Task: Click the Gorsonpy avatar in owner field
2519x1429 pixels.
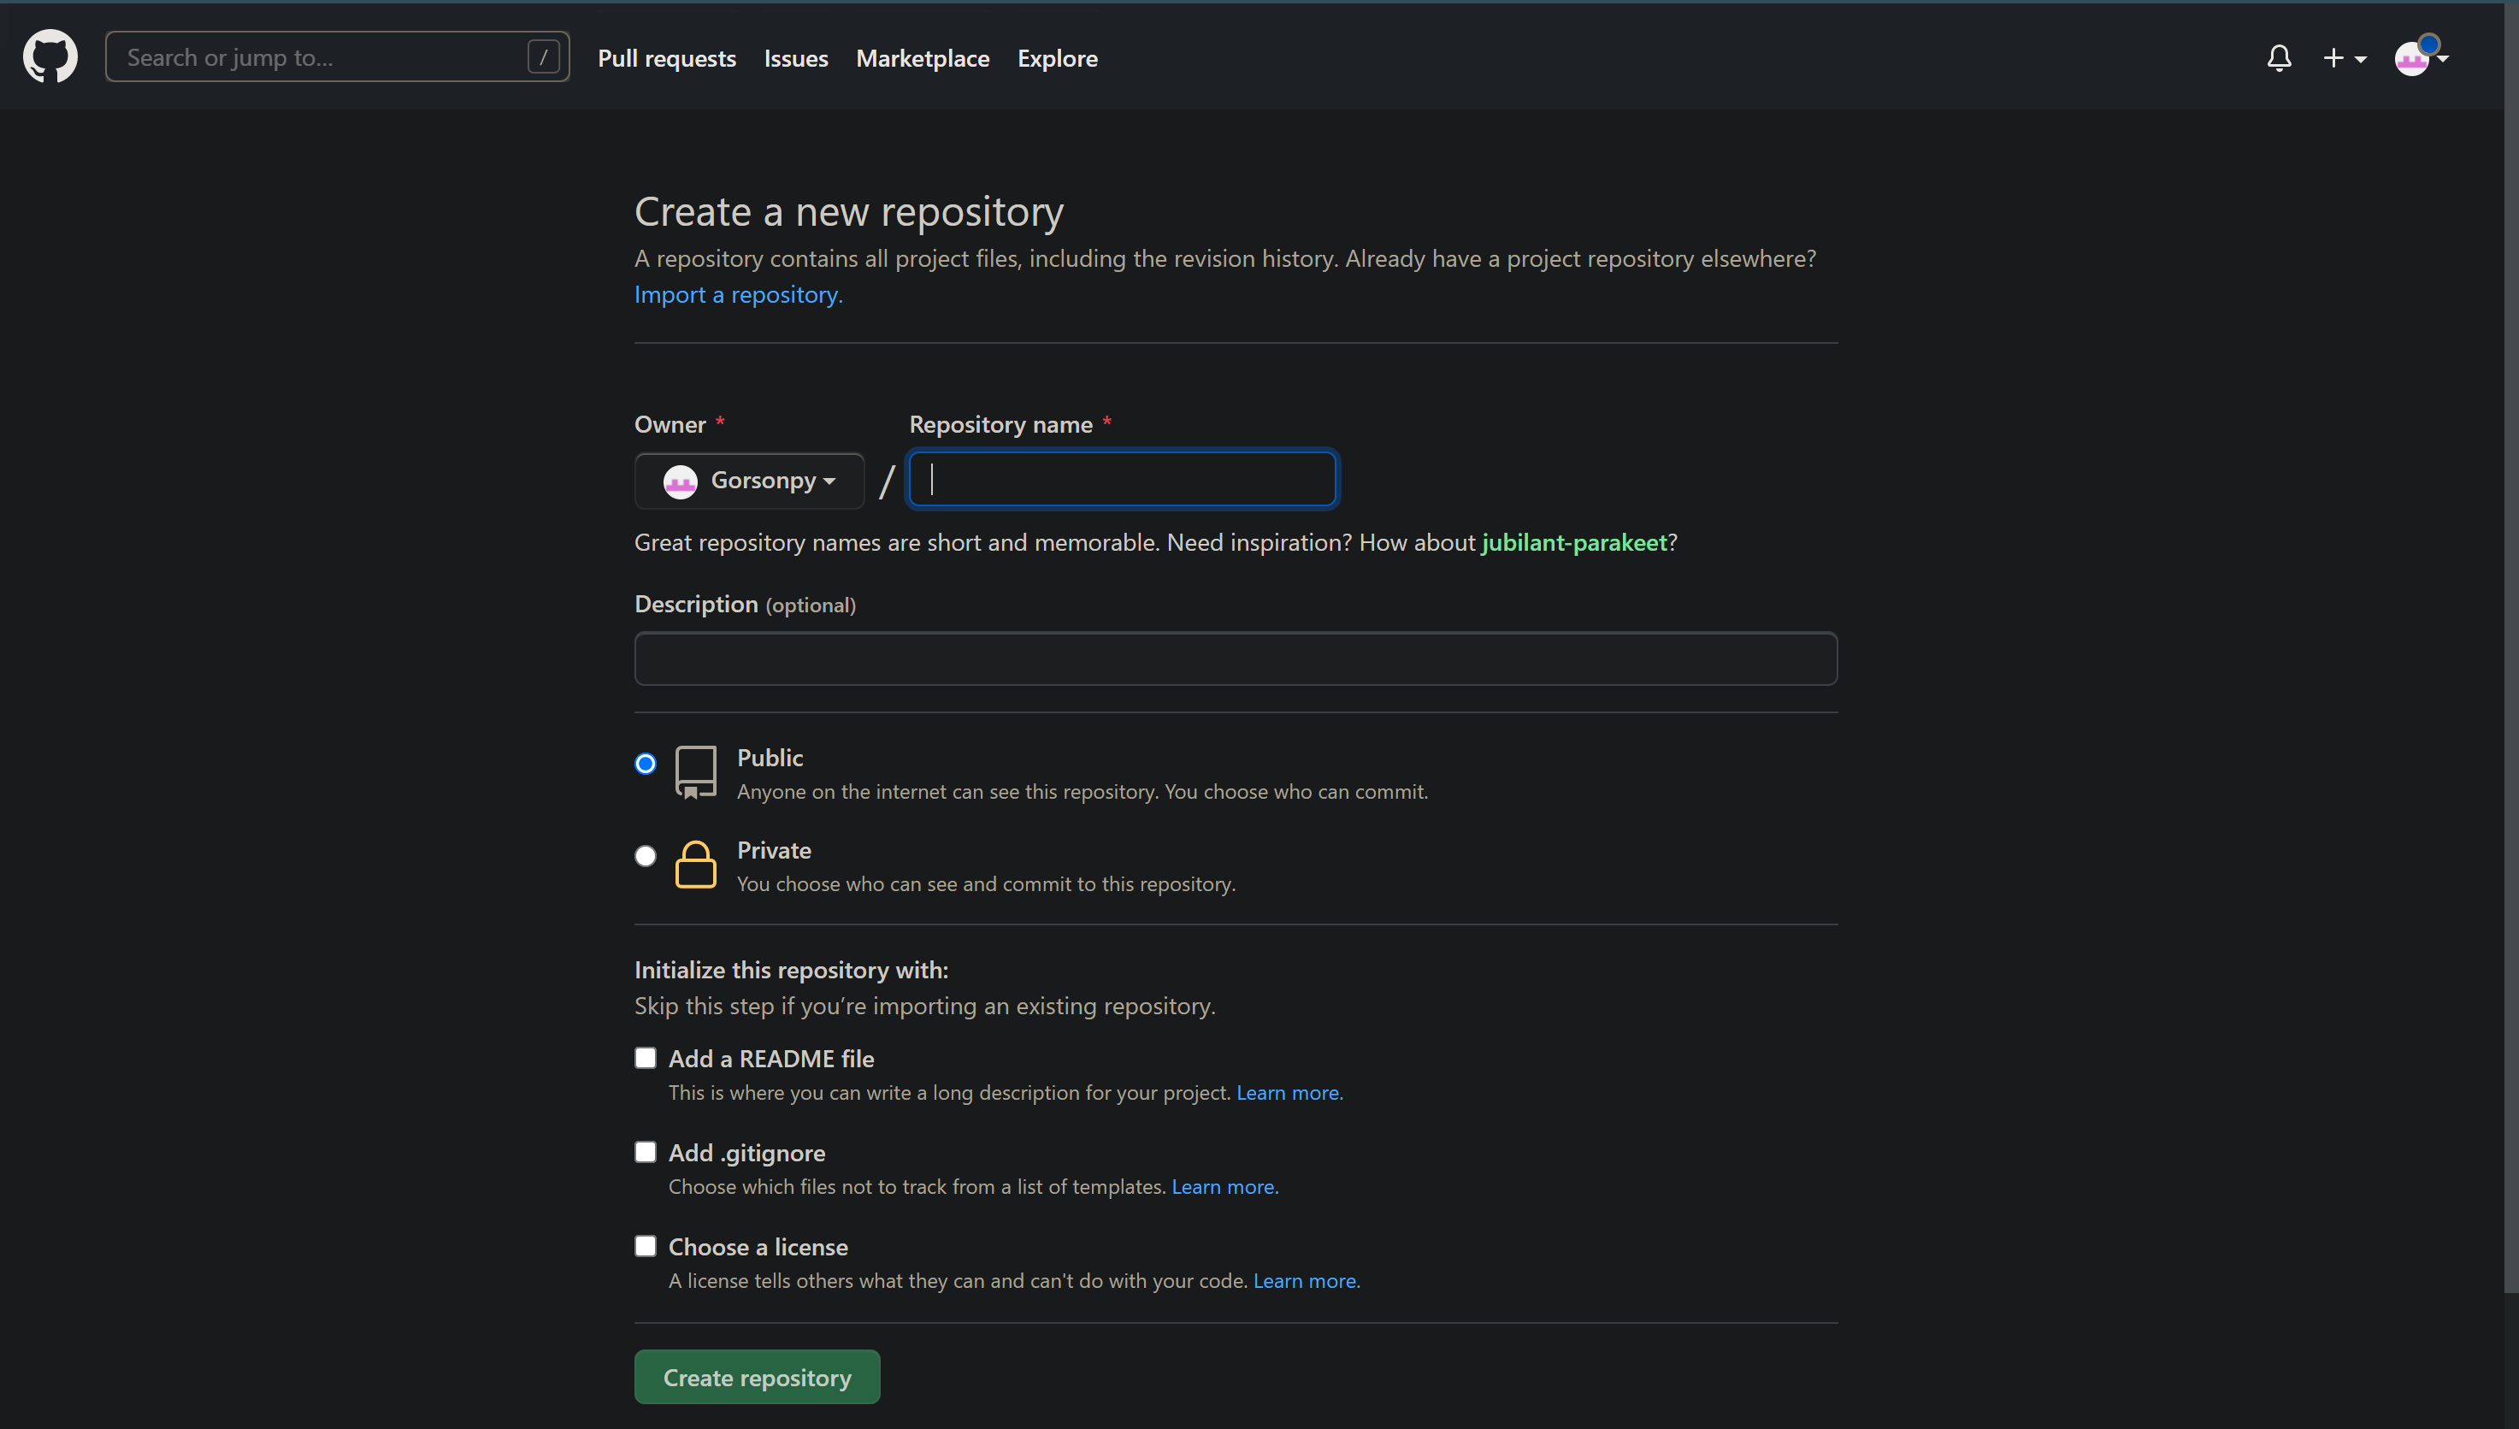Action: pyautogui.click(x=680, y=481)
